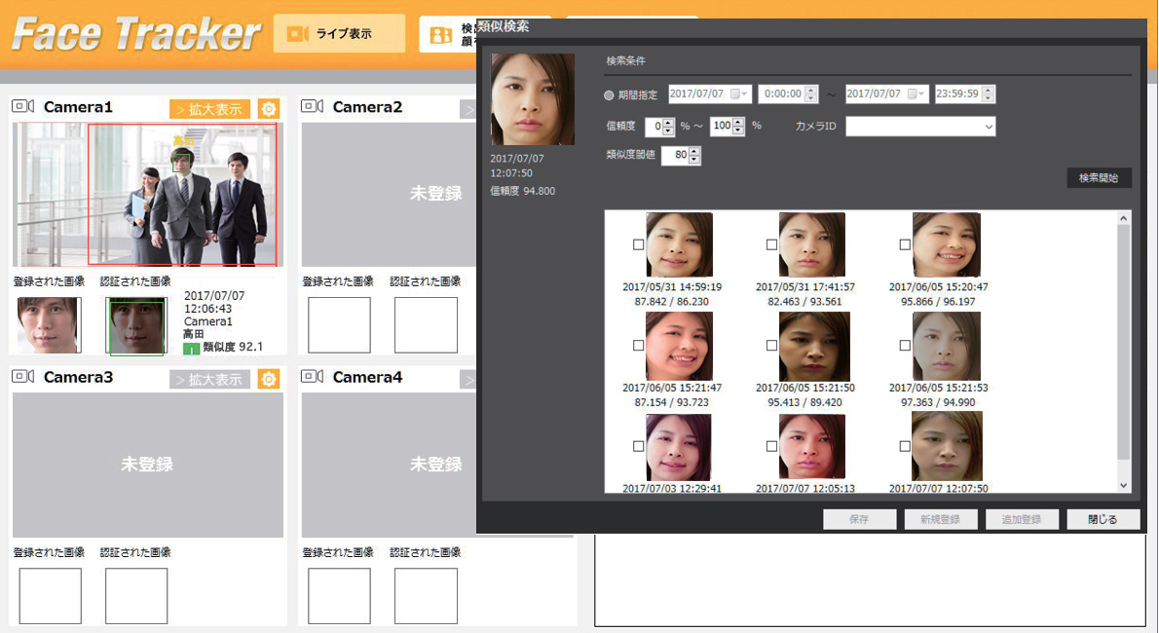Click the Face Tracker logo
This screenshot has height=633, width=1159.
pyautogui.click(x=136, y=34)
